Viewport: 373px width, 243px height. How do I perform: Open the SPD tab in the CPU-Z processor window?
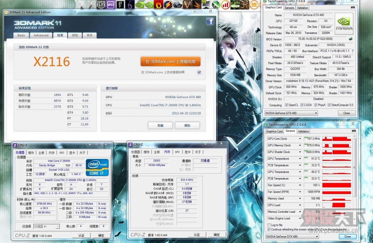click(62, 153)
